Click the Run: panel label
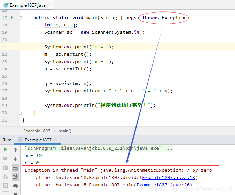Image resolution: width=235 pixels, height=195 pixels. pos(7,140)
